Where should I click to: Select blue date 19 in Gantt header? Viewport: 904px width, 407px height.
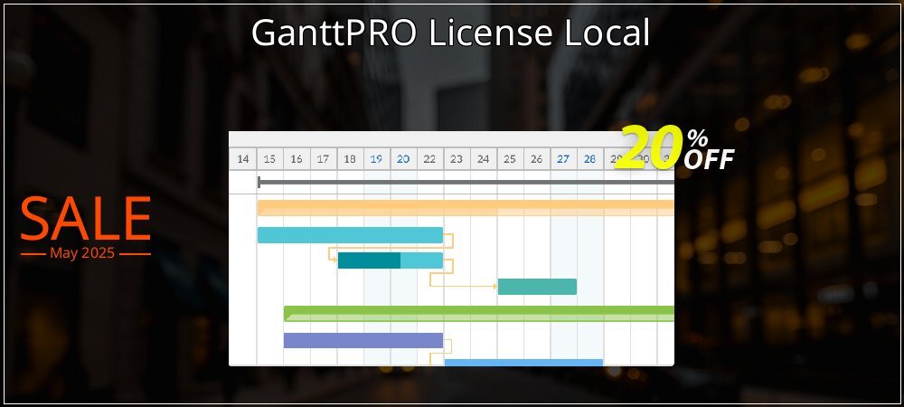[x=376, y=159]
